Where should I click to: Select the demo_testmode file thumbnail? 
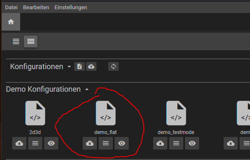point(176,113)
